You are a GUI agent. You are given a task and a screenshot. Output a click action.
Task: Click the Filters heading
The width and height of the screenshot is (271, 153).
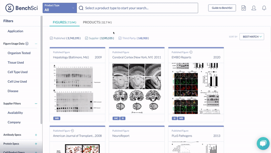(8, 21)
